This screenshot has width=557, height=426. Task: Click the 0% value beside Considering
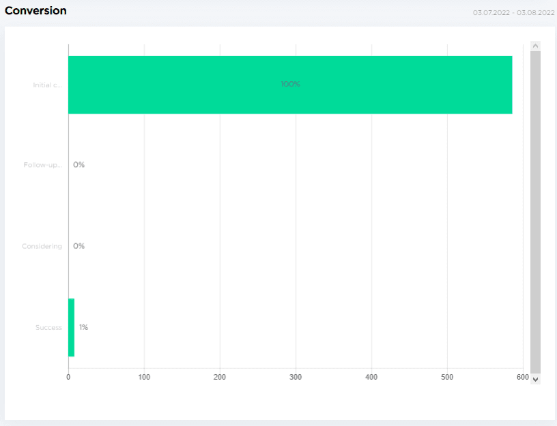(79, 246)
